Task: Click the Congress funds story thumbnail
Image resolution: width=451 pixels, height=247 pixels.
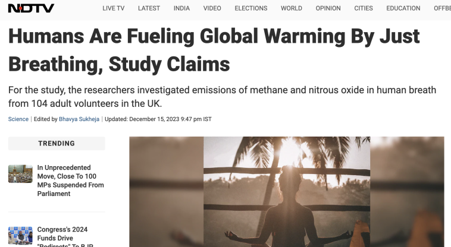Action: click(x=20, y=236)
